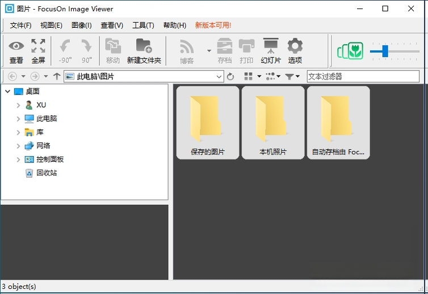Select 桌面 in the folder tree

(32, 91)
